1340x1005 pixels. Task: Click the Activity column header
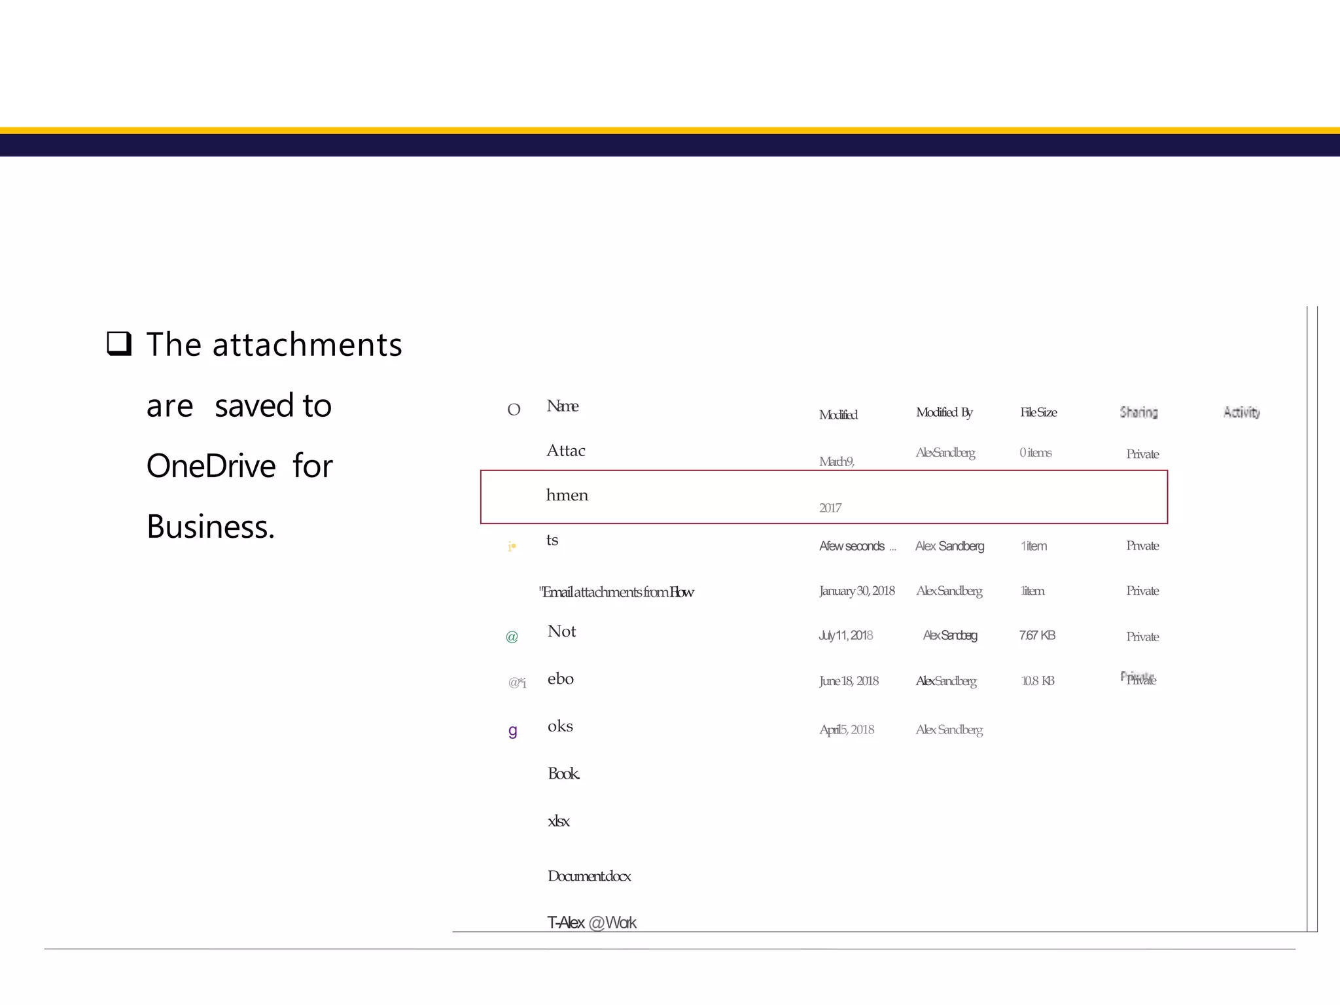point(1242,412)
